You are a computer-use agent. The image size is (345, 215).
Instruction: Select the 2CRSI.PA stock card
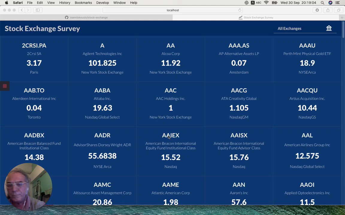34,59
